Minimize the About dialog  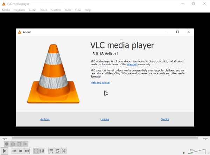coord(167,32)
